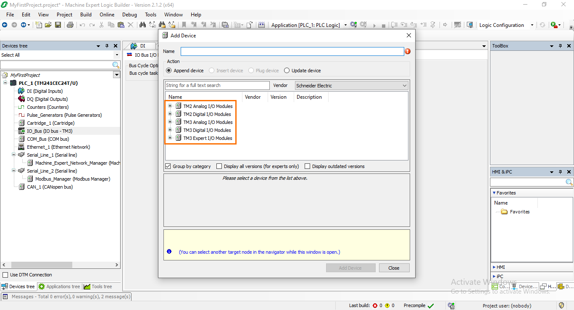Expand TM2 Digital I/O Modules node
The width and height of the screenshot is (574, 310).
tap(170, 114)
